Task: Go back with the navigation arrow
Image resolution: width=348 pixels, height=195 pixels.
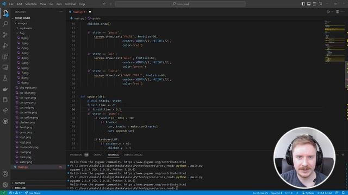Action: 104,4
